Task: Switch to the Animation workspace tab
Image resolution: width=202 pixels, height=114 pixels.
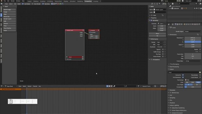Action: (x=73, y=1)
